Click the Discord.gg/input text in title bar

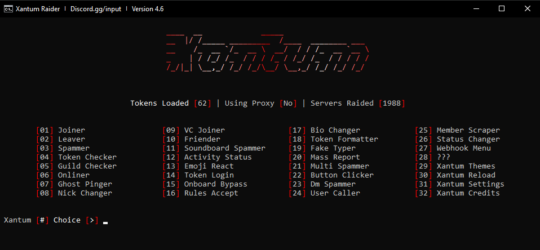(x=96, y=9)
